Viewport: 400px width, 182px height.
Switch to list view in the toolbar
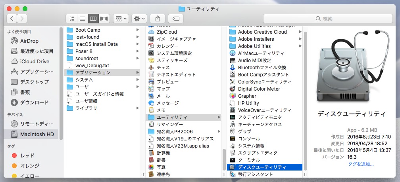pos(83,19)
